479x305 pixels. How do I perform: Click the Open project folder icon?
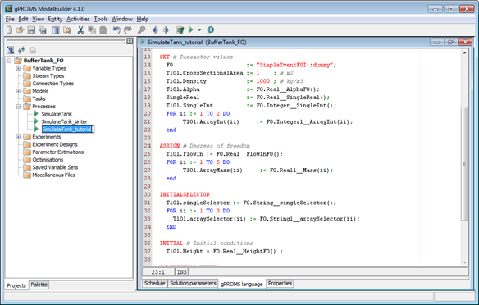tap(21, 30)
